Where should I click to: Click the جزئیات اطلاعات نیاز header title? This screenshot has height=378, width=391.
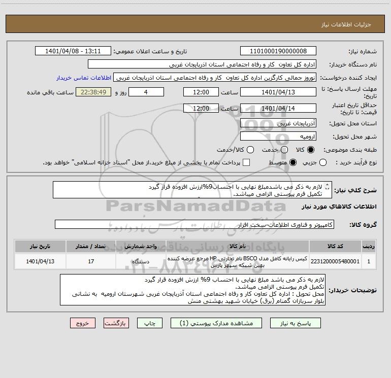346,24
